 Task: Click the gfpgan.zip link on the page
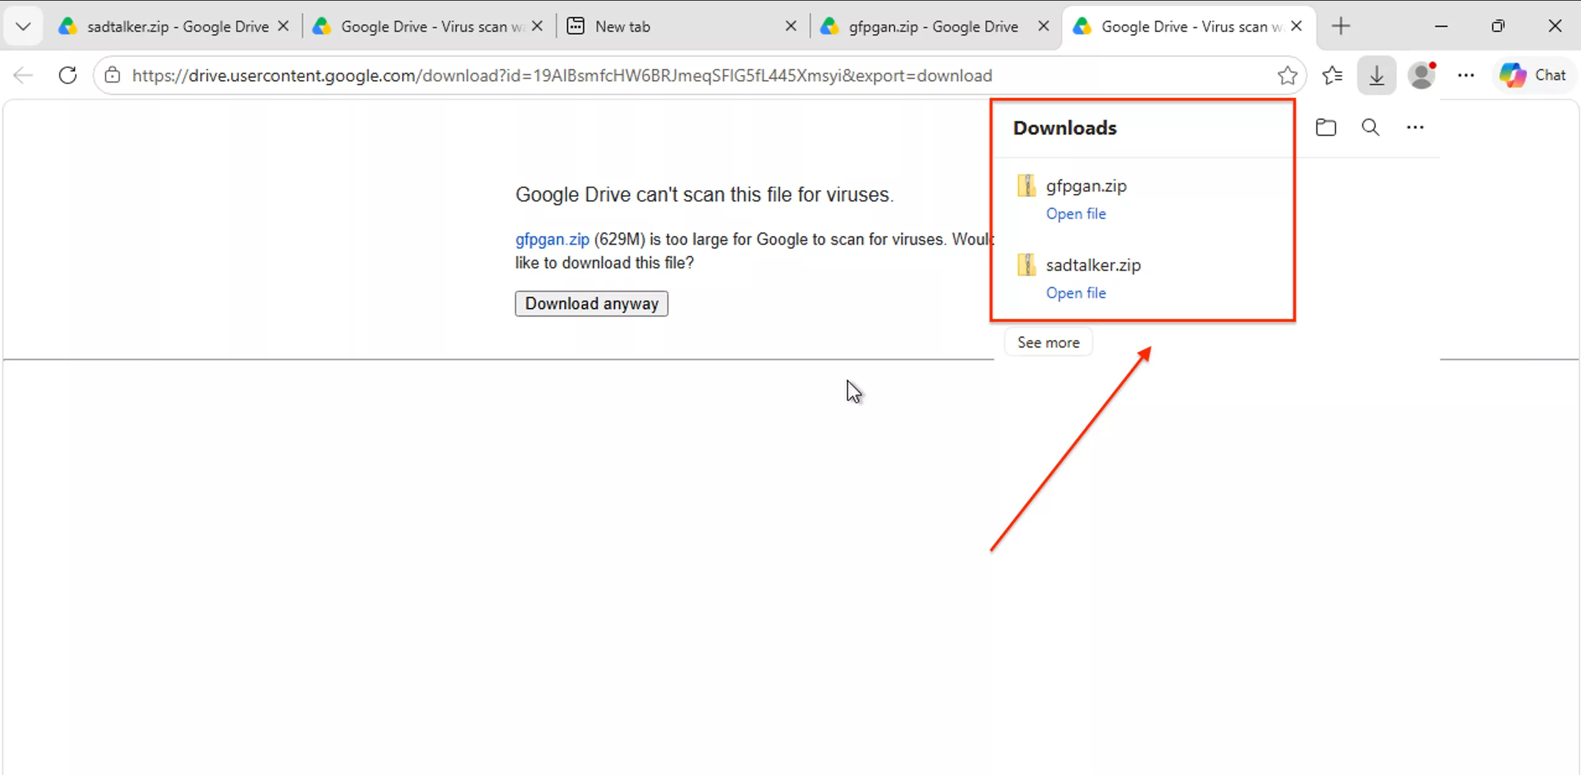[x=552, y=239]
